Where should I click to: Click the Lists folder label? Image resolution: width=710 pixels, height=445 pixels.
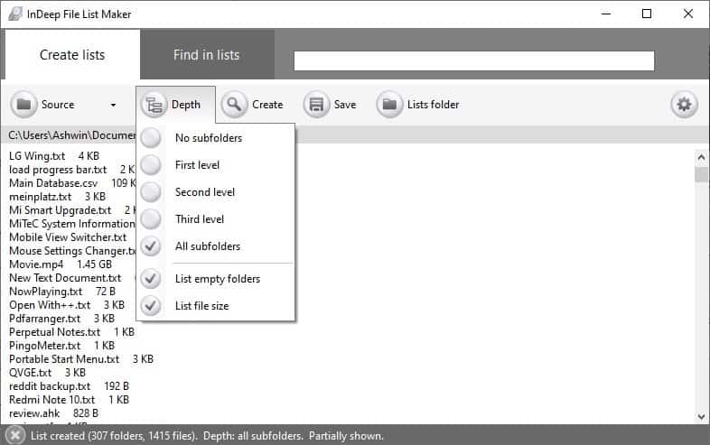click(x=433, y=105)
